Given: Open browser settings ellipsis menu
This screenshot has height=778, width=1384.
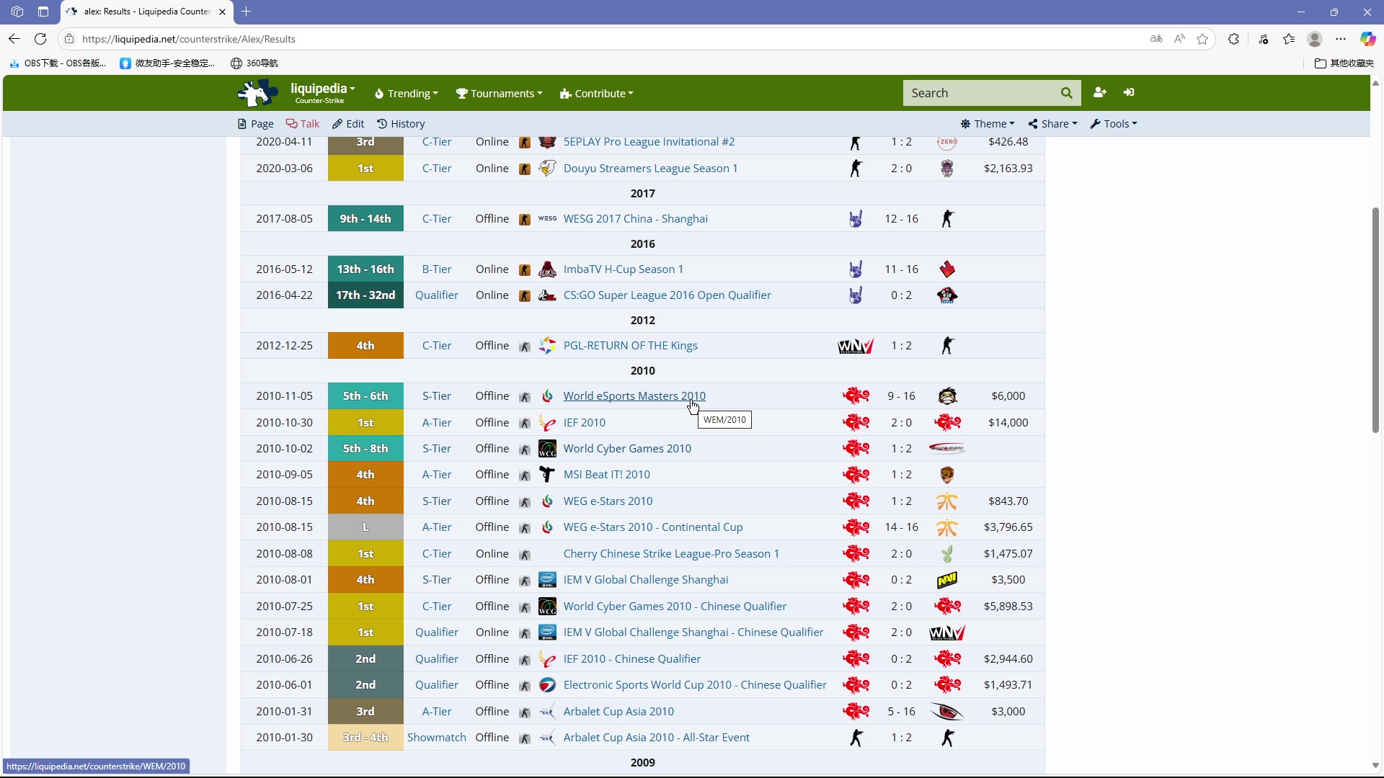Looking at the screenshot, I should (x=1341, y=39).
